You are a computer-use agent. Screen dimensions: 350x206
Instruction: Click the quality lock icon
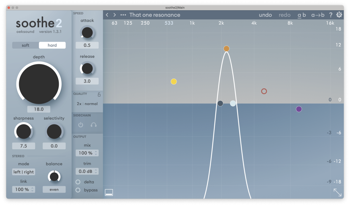[x=99, y=95]
